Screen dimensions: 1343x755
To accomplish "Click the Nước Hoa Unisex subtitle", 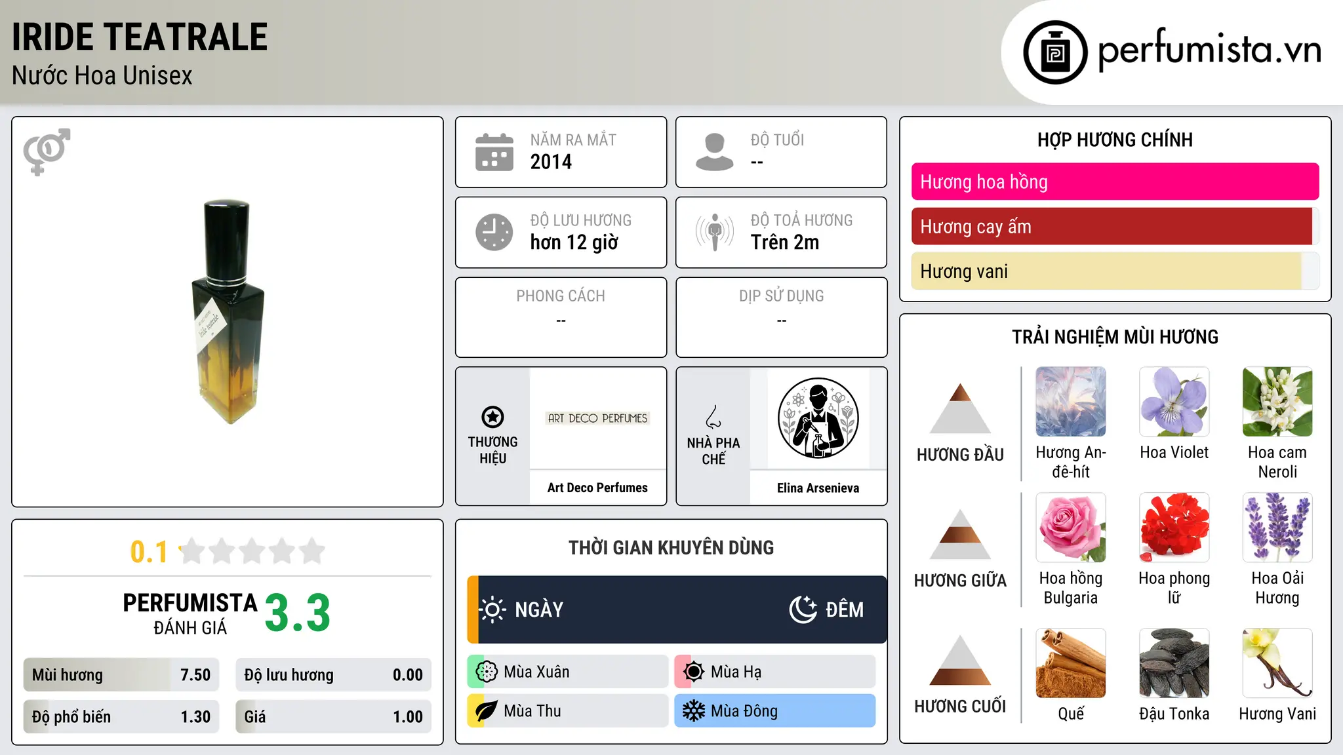I will (102, 75).
